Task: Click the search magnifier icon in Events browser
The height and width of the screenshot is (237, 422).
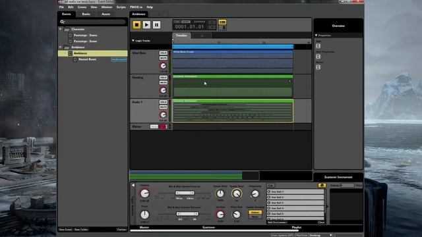Action: pos(62,22)
